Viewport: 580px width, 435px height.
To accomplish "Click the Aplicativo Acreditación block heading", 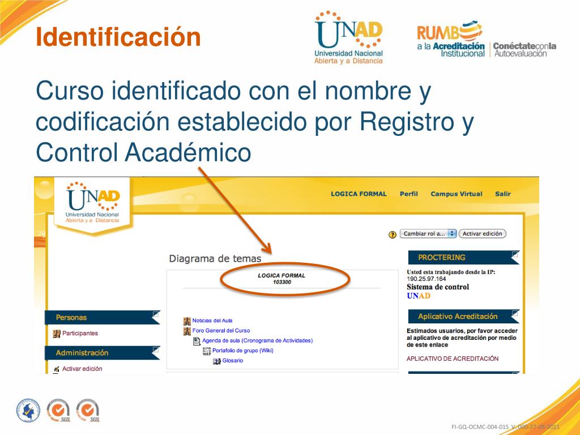I will [458, 317].
